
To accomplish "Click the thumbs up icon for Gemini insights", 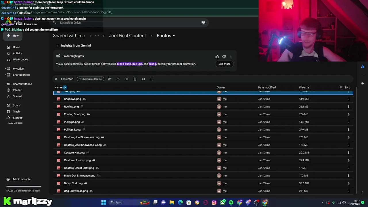I will coord(217,57).
